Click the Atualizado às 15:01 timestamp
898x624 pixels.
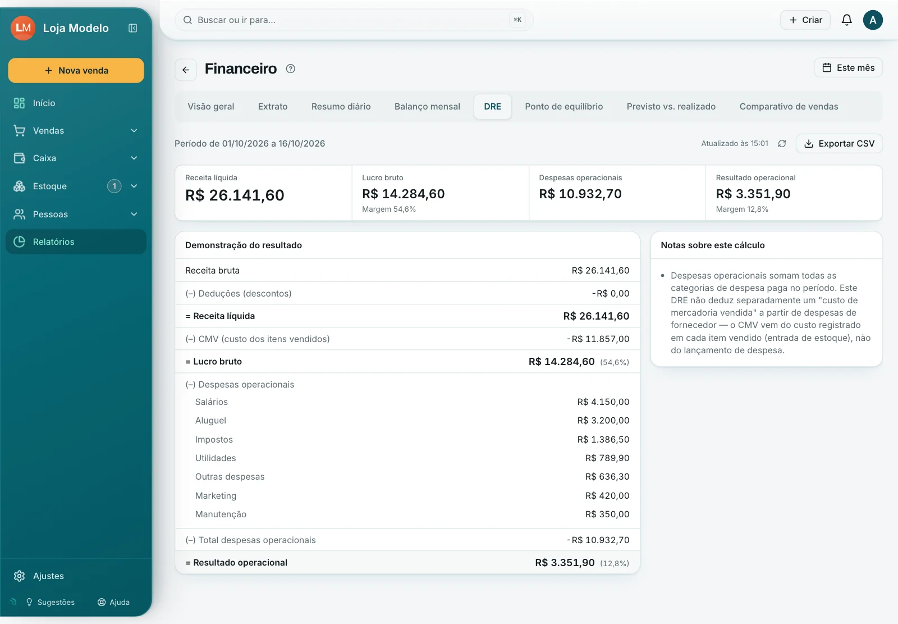coord(735,144)
